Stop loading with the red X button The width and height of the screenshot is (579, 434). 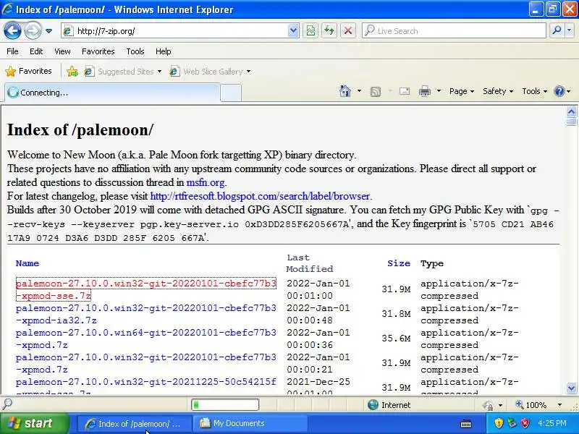coord(348,31)
